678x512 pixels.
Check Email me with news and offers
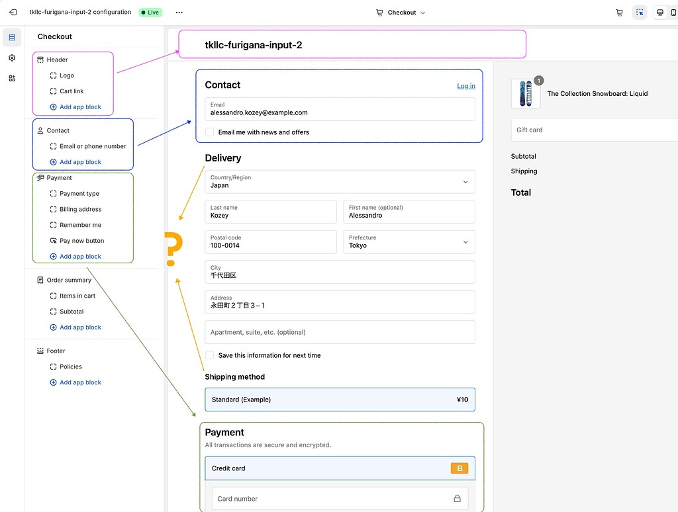coord(209,132)
